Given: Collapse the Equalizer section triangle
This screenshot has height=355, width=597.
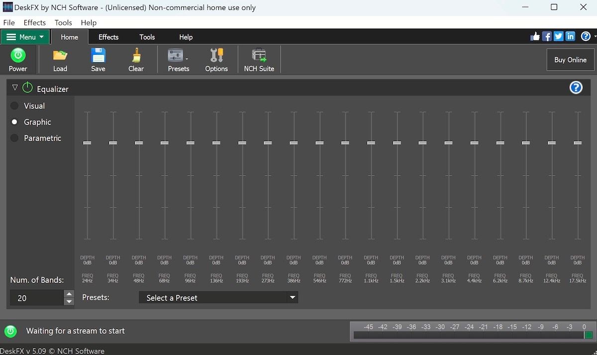Looking at the screenshot, I should (x=14, y=88).
